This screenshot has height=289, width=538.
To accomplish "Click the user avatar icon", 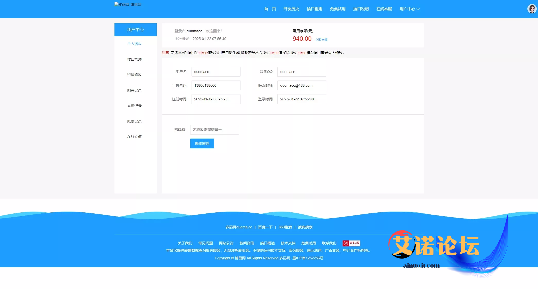I will 532,9.
